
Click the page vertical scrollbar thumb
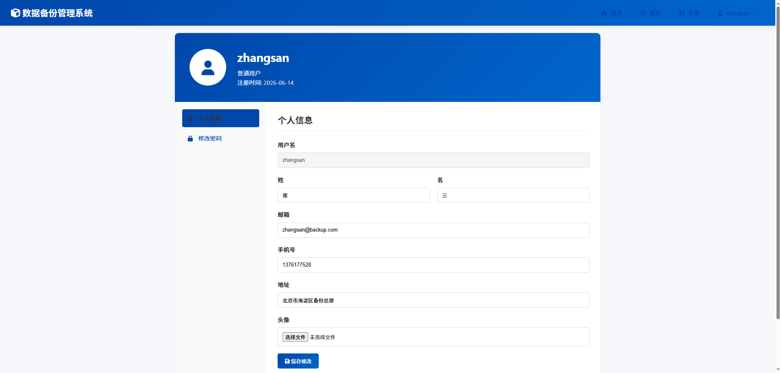[778, 162]
